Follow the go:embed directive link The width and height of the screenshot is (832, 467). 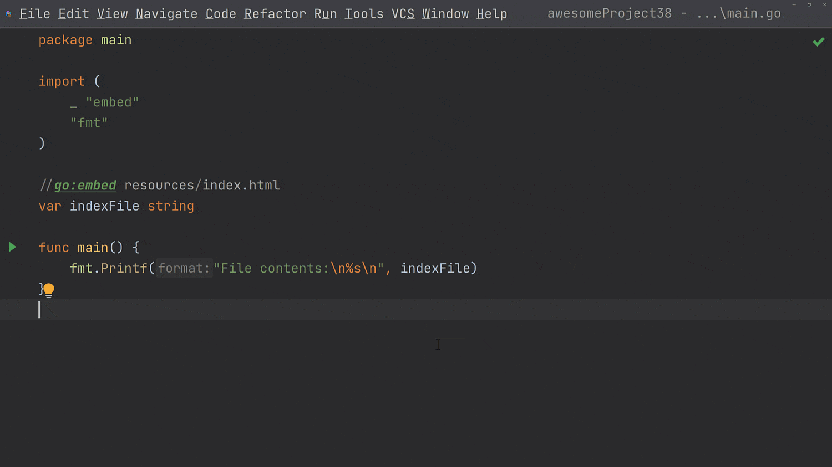coord(85,185)
